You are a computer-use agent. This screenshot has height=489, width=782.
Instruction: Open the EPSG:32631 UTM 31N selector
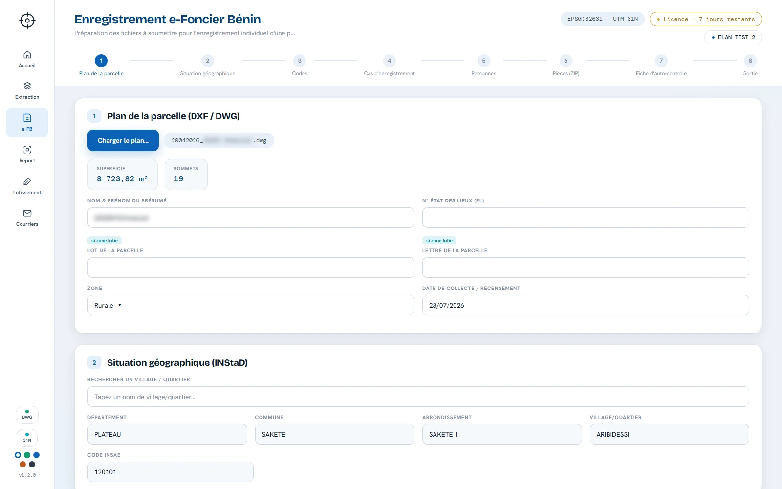tap(603, 19)
